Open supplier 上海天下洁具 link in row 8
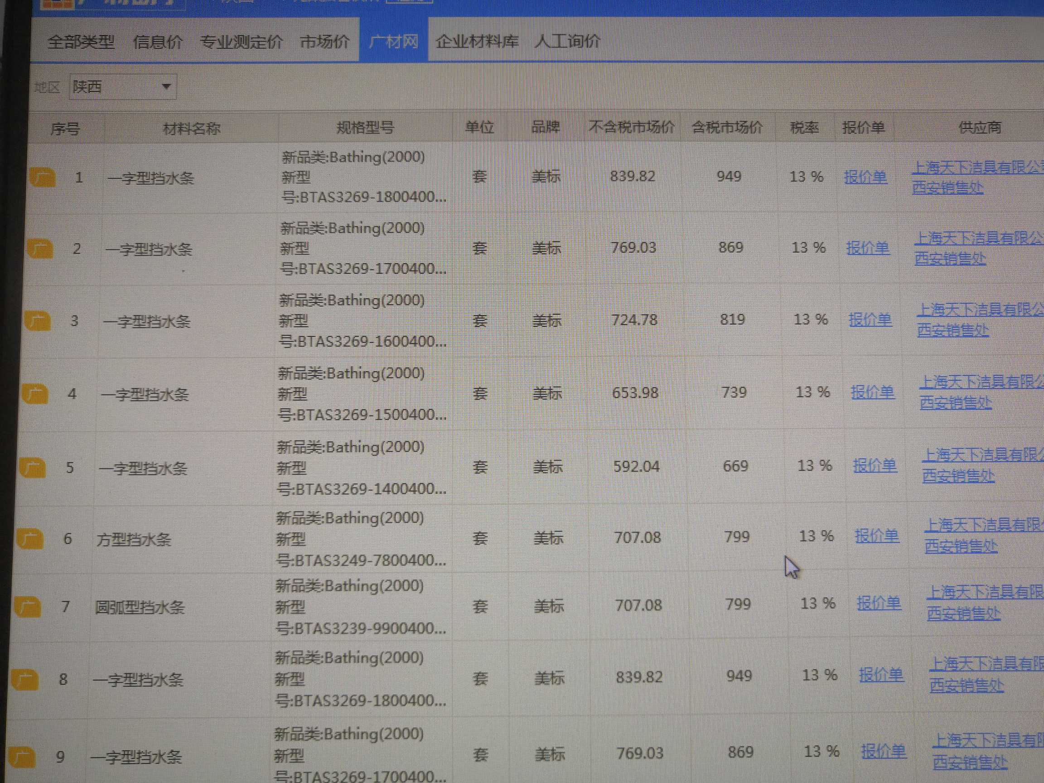Screen dimensions: 1044x783 click(986, 676)
